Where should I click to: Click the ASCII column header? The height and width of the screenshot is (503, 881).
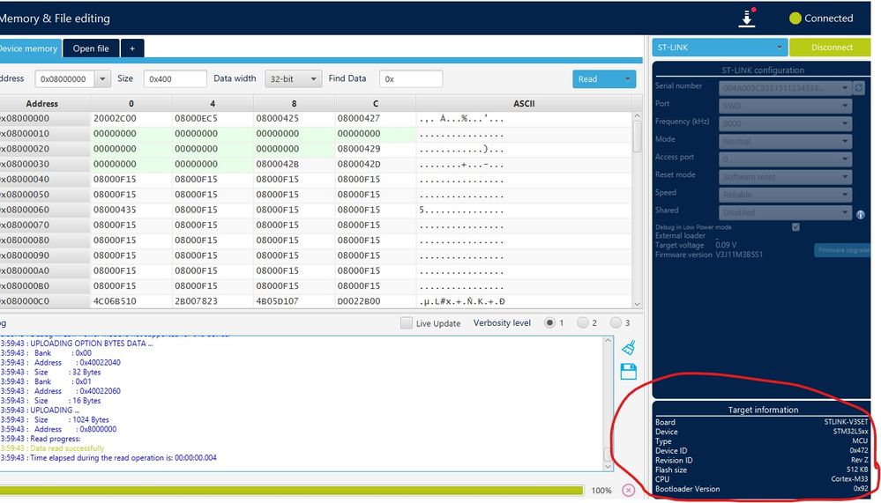pos(524,104)
